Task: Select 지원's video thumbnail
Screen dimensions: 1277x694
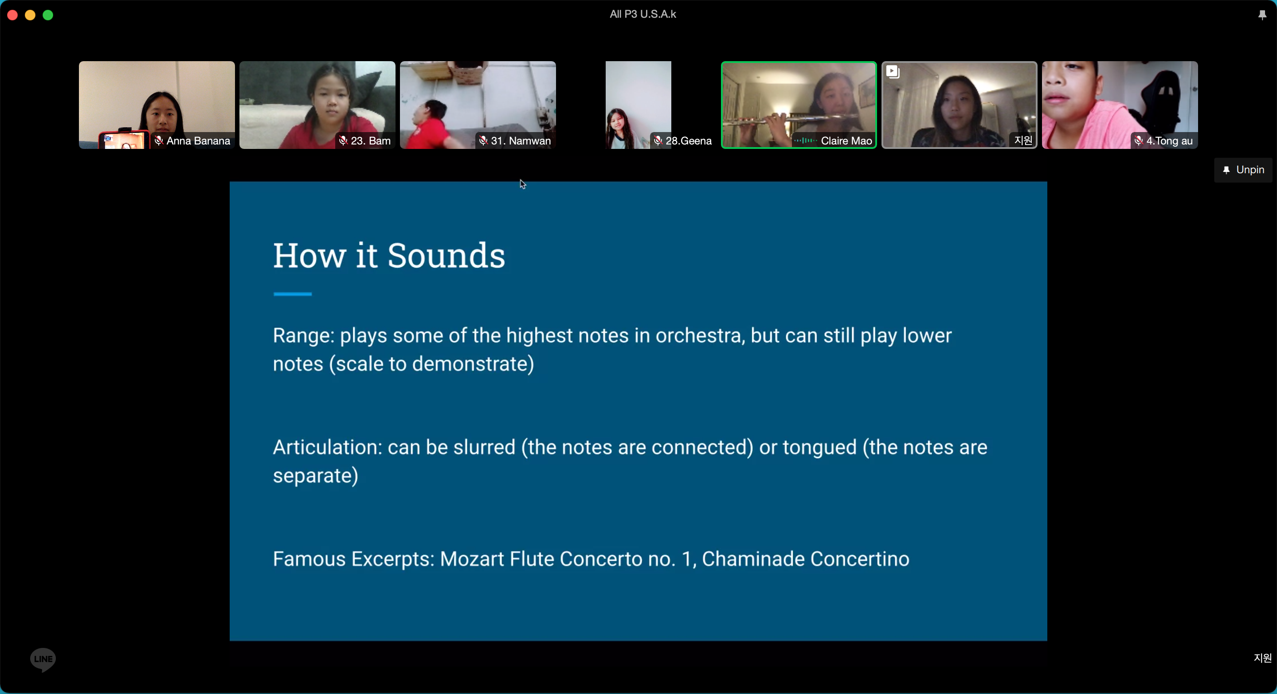Action: [x=959, y=105]
